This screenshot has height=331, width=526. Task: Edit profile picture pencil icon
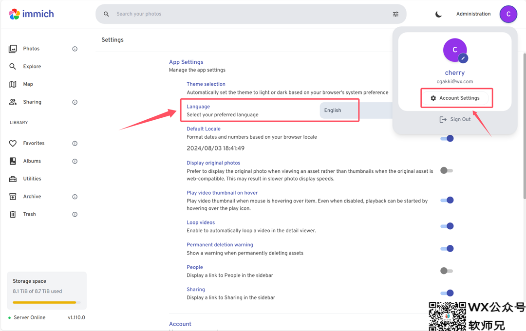[x=463, y=58]
